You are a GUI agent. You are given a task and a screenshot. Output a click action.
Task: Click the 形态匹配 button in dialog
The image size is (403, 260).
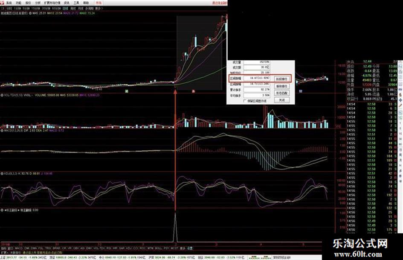[x=282, y=93]
